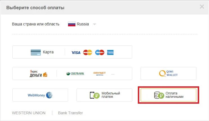Click the Russia country selector
This screenshot has height=121, width=209.
tap(82, 24)
